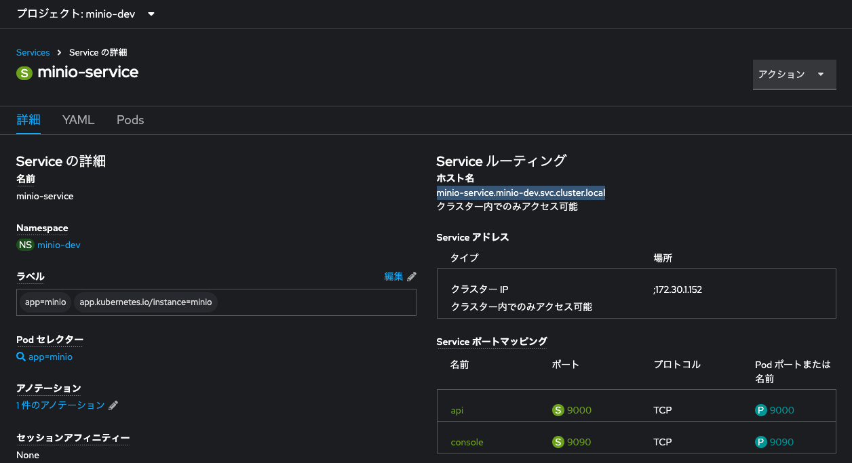The image size is (852, 463).
Task: Click the タイプ column header
Action: tap(465, 258)
